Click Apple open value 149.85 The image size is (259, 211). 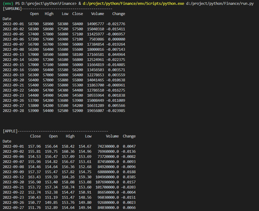pos(51,202)
